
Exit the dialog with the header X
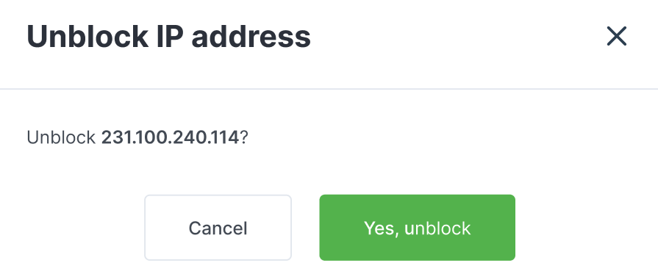tap(616, 36)
